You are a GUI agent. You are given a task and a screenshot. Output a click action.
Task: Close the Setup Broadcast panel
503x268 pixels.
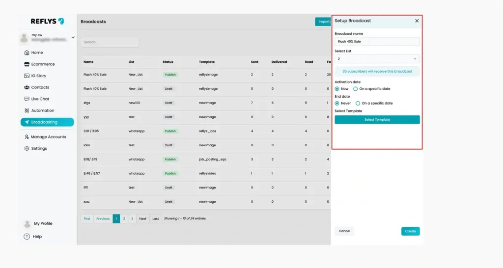pyautogui.click(x=417, y=21)
